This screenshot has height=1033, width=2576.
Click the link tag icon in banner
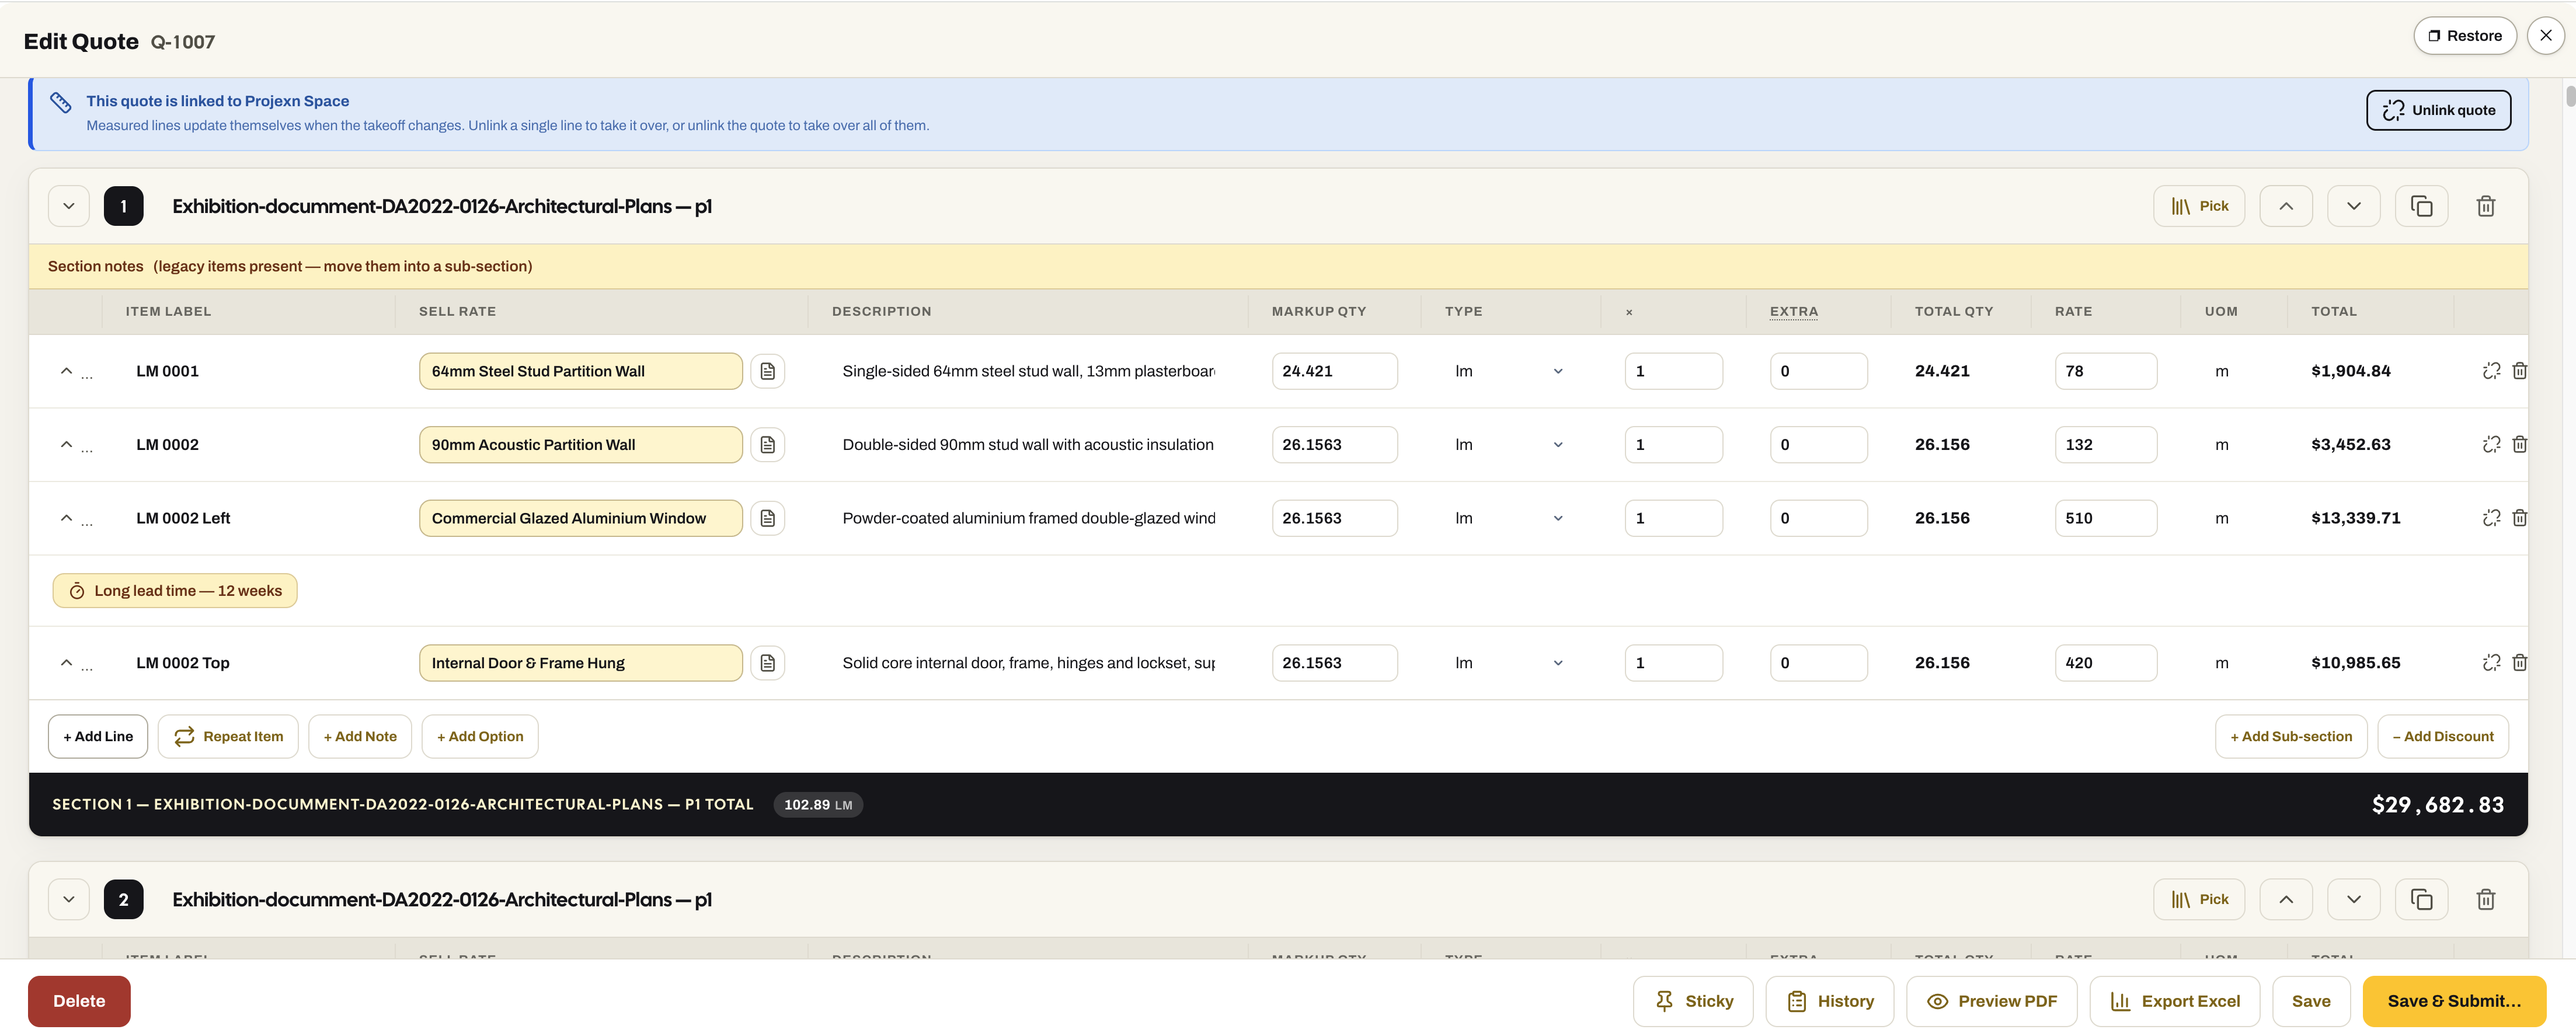(x=61, y=102)
